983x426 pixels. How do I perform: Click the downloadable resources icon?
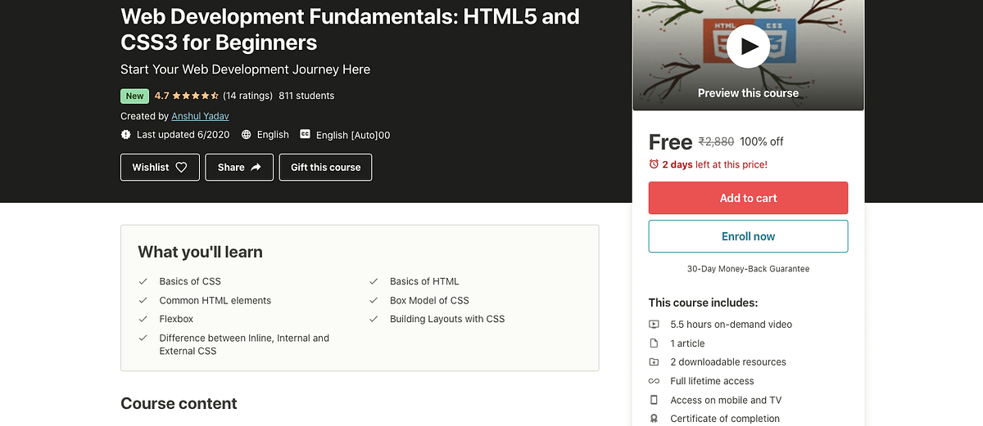654,362
